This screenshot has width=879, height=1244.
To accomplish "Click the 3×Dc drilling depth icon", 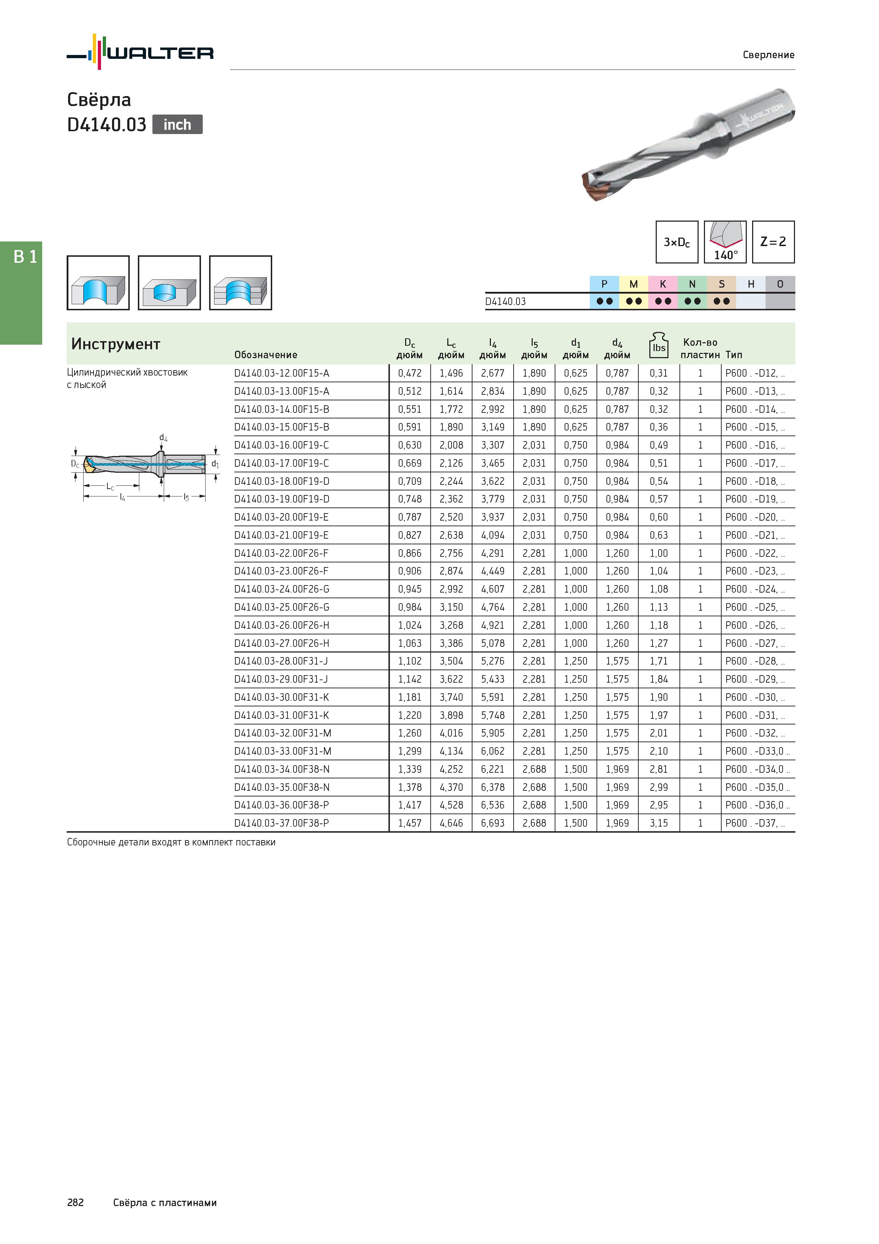I will 677,242.
